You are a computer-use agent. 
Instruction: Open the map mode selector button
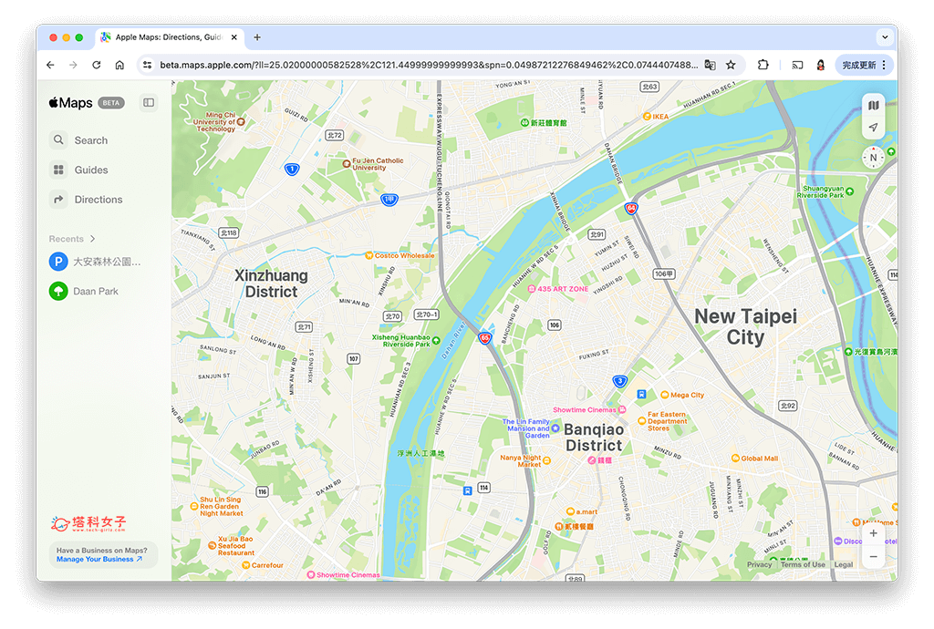click(x=873, y=106)
